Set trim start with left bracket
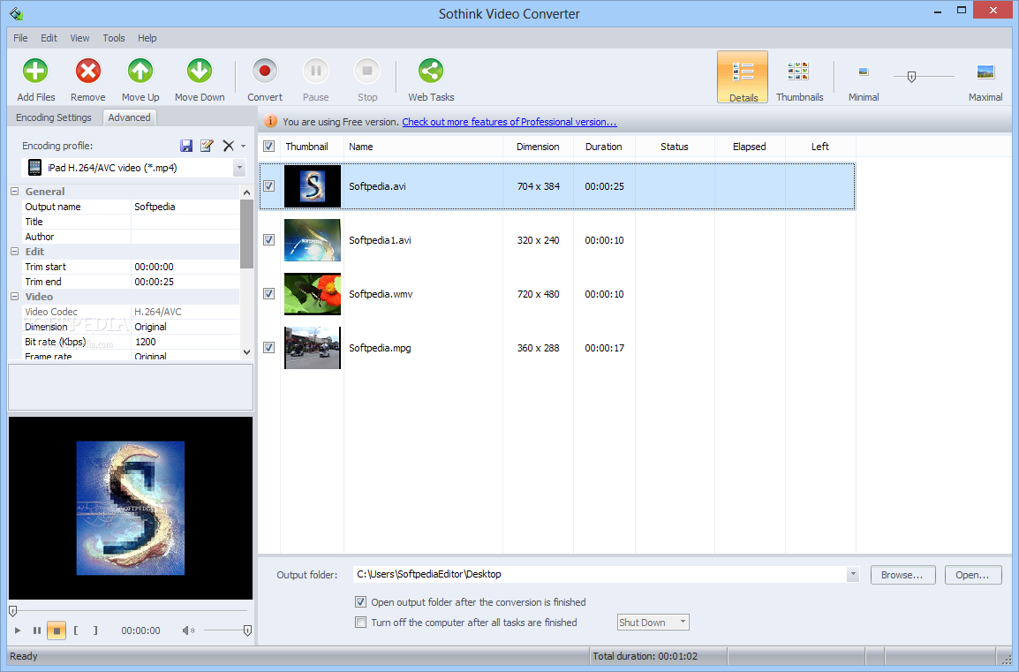This screenshot has width=1019, height=672. pyautogui.click(x=76, y=630)
